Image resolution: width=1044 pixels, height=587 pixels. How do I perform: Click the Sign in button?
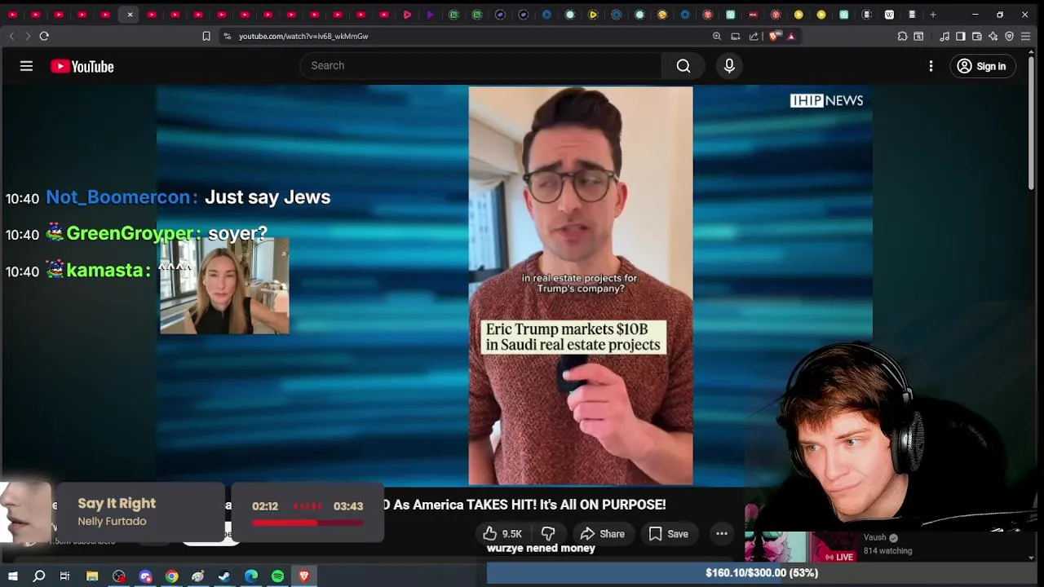click(x=982, y=66)
